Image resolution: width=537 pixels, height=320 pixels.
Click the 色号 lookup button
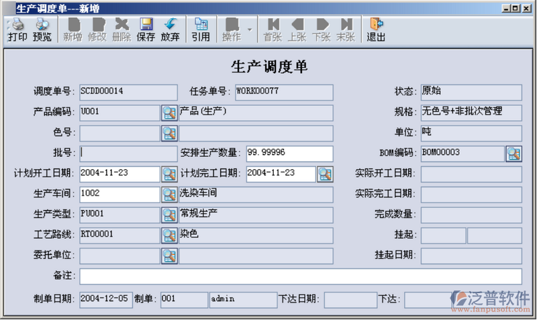(169, 134)
